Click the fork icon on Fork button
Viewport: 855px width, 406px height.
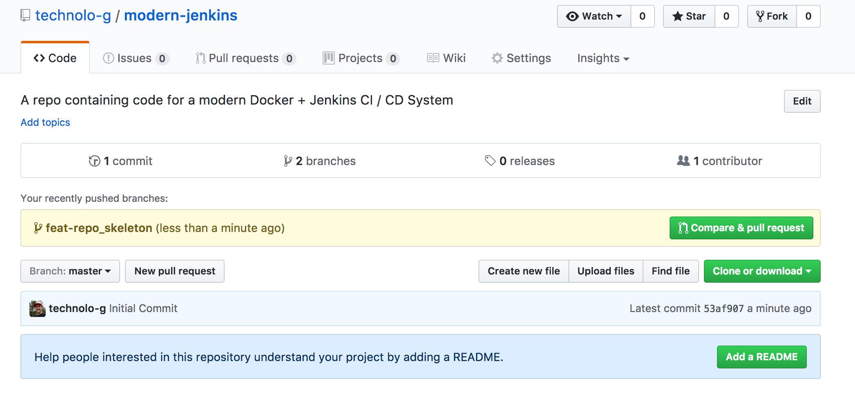tap(760, 16)
